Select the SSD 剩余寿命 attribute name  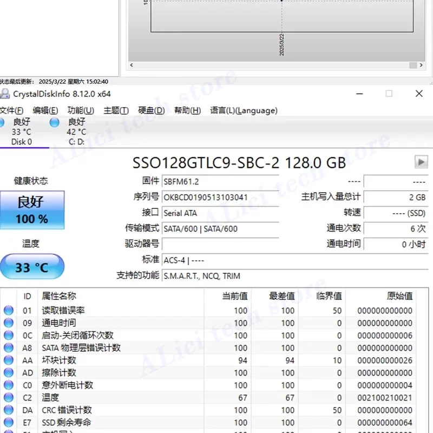66,422
